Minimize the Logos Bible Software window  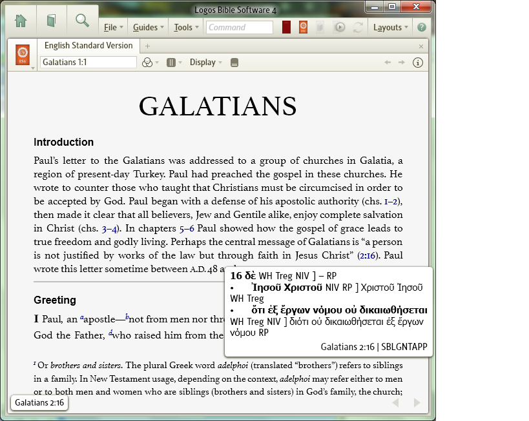click(375, 6)
